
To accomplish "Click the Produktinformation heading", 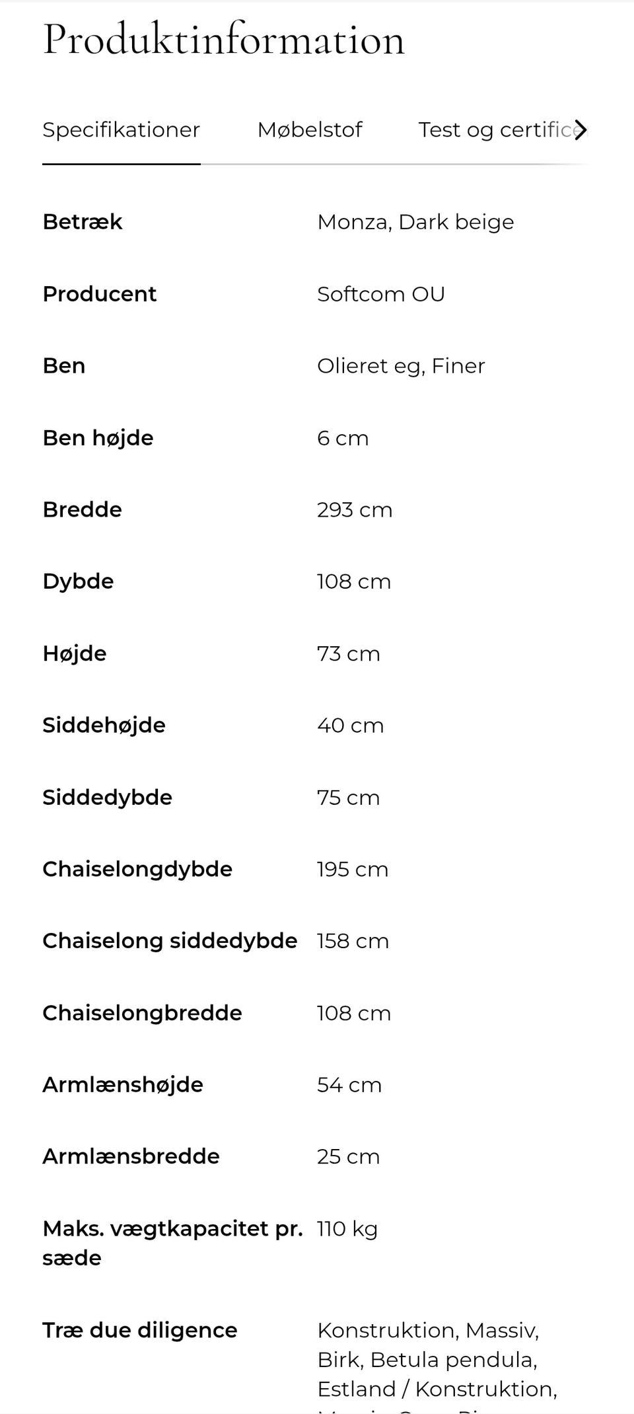I will 223,40.
